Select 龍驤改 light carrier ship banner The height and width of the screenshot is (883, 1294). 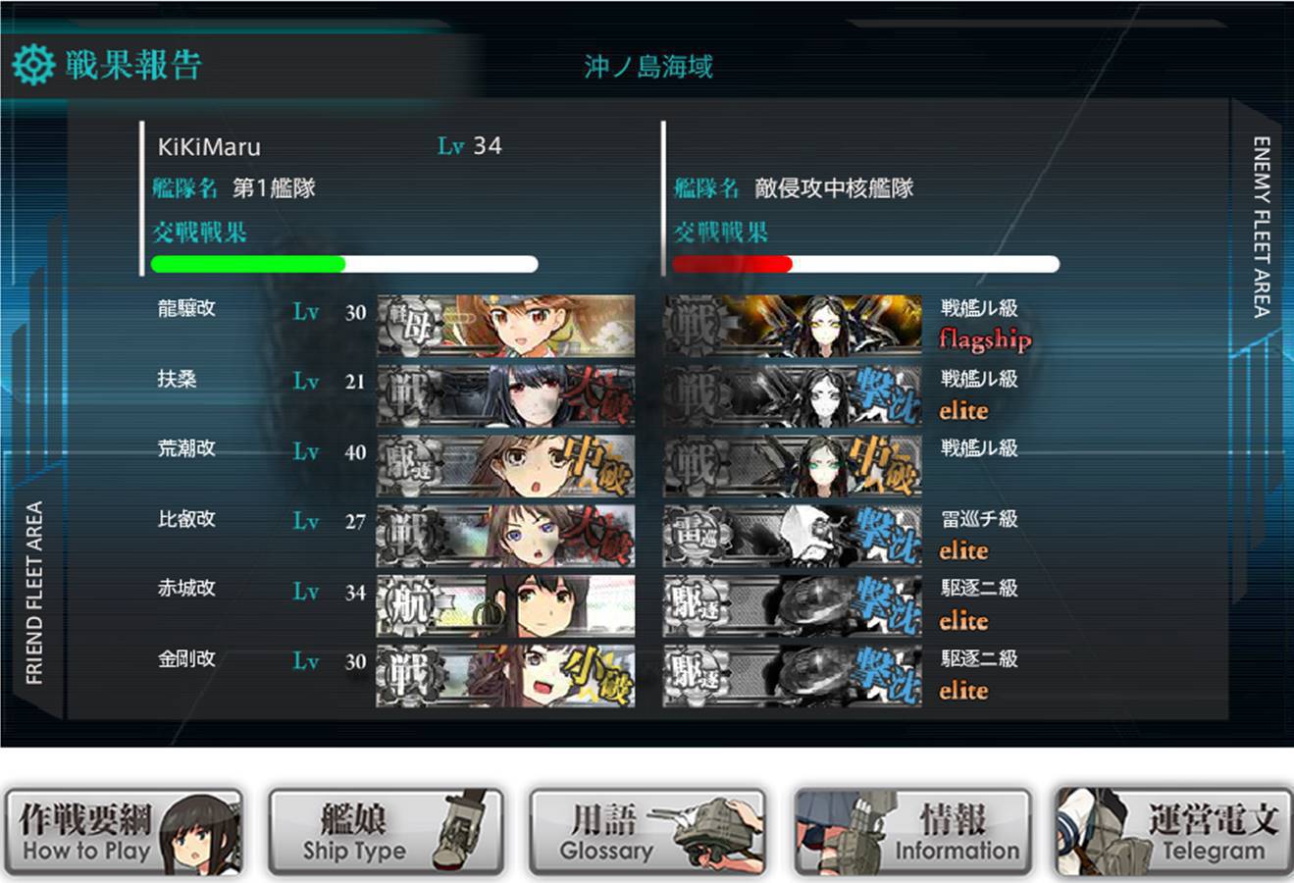tap(506, 326)
